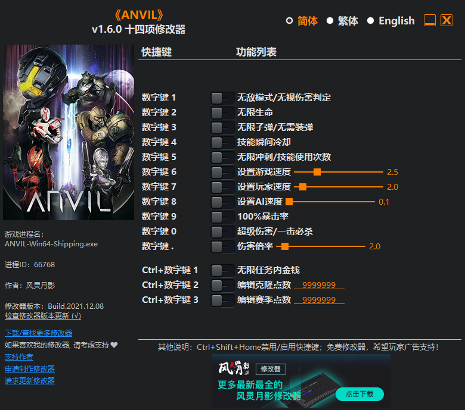Click the AI speed slider handle
This screenshot has height=410, width=465.
click(289, 202)
